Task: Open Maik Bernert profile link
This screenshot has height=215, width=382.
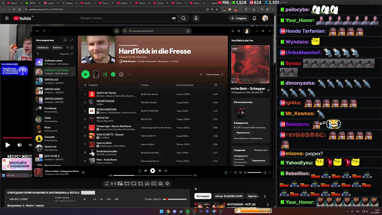Action: pos(129,61)
